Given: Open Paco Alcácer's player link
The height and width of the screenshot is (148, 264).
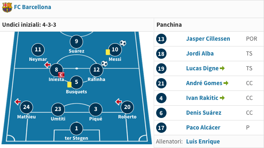Looking at the screenshot, I should (203, 127).
